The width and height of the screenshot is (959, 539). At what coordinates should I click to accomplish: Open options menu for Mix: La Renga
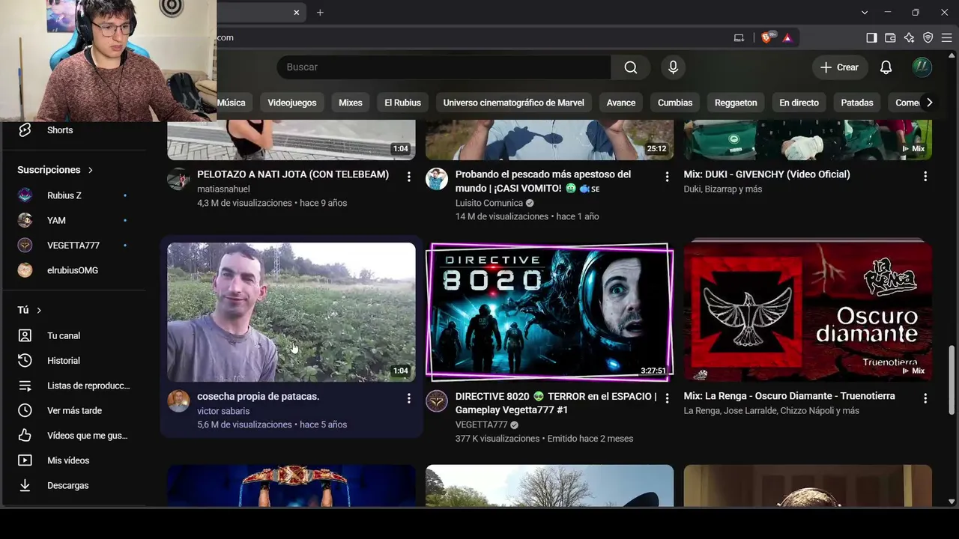[x=925, y=398]
